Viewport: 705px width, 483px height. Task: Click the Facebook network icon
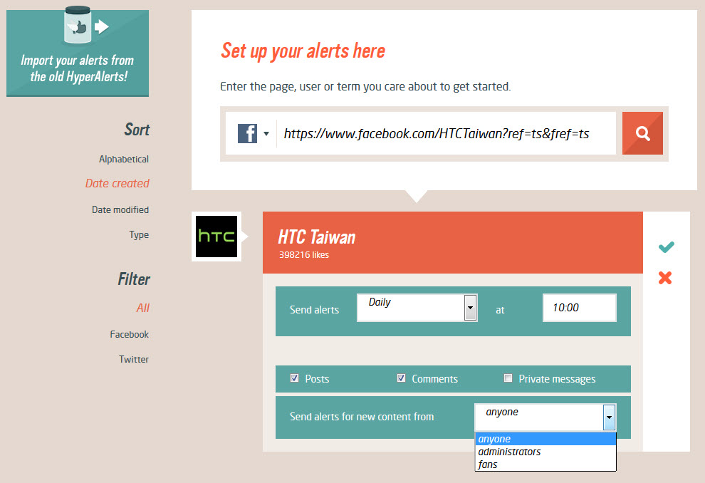[247, 133]
